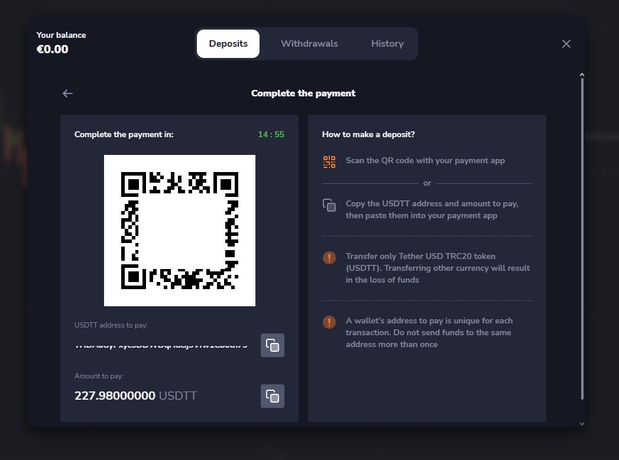The width and height of the screenshot is (619, 460).
Task: Click the 'Transfer only Tether USD TRC20' warning text
Action: coord(438,268)
